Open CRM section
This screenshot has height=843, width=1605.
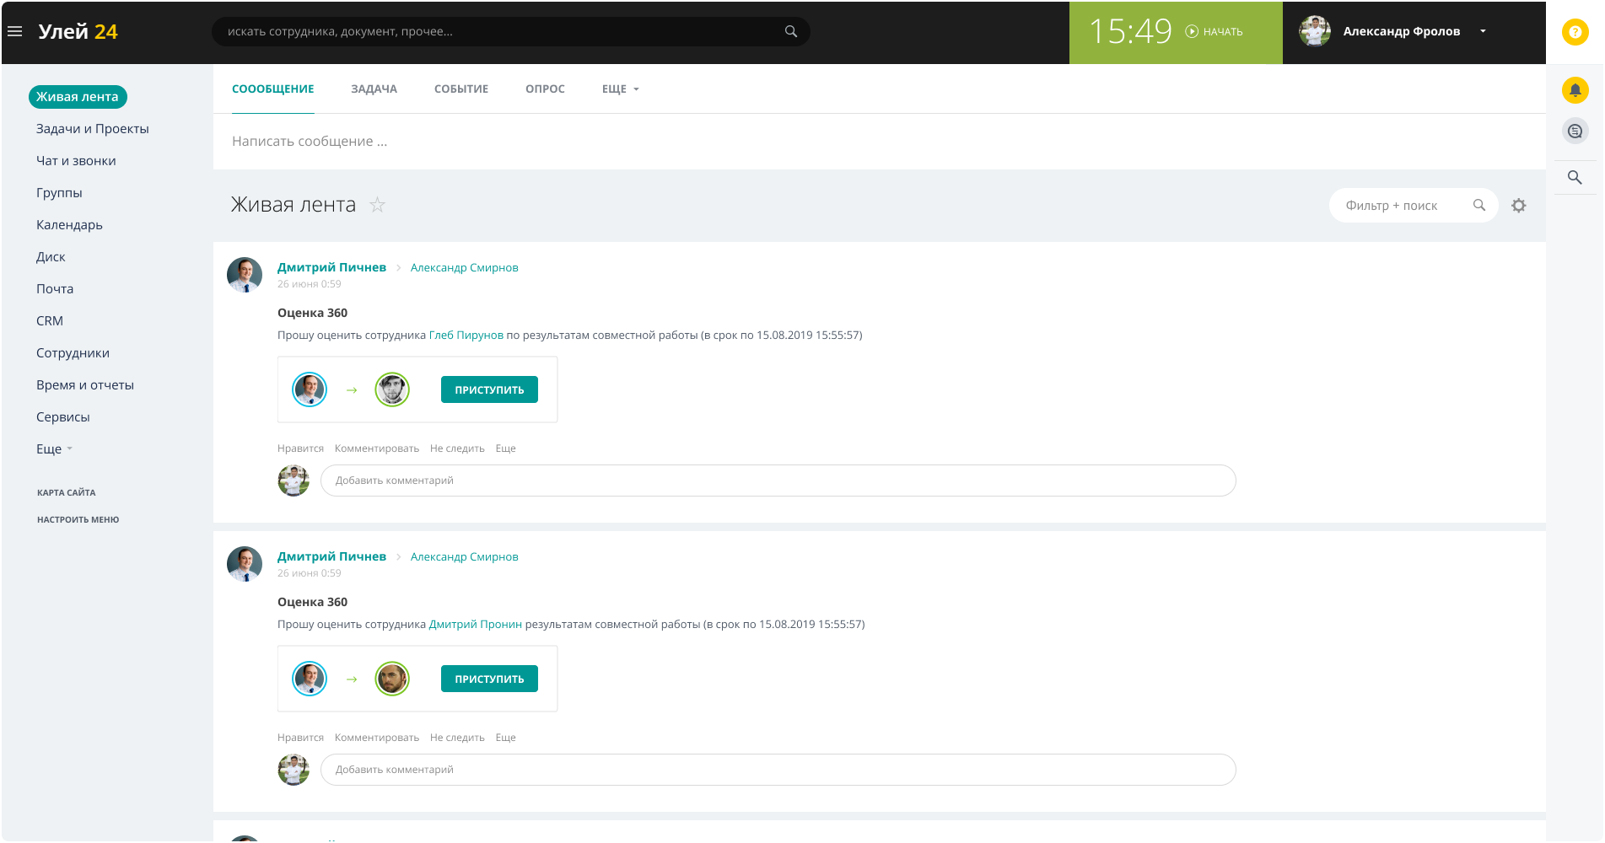(x=50, y=321)
